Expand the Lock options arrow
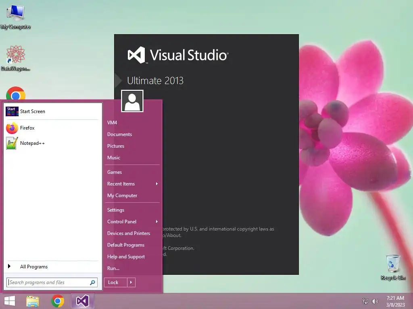Screen dimensions: 413x309 point(131,282)
